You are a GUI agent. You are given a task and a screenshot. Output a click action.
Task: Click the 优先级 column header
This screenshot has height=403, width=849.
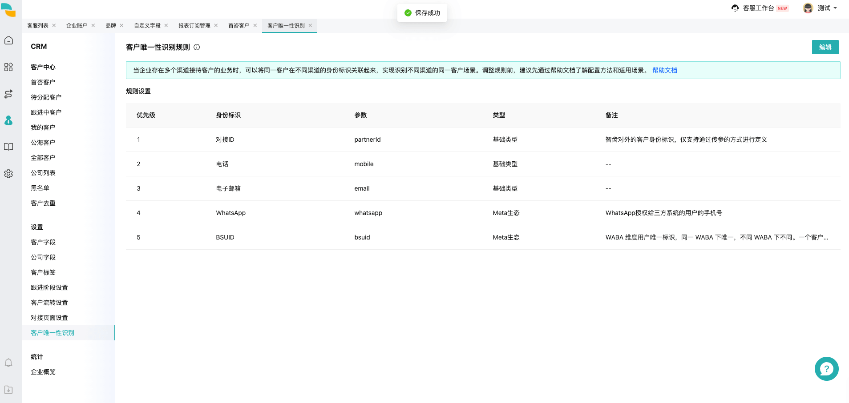pos(146,115)
